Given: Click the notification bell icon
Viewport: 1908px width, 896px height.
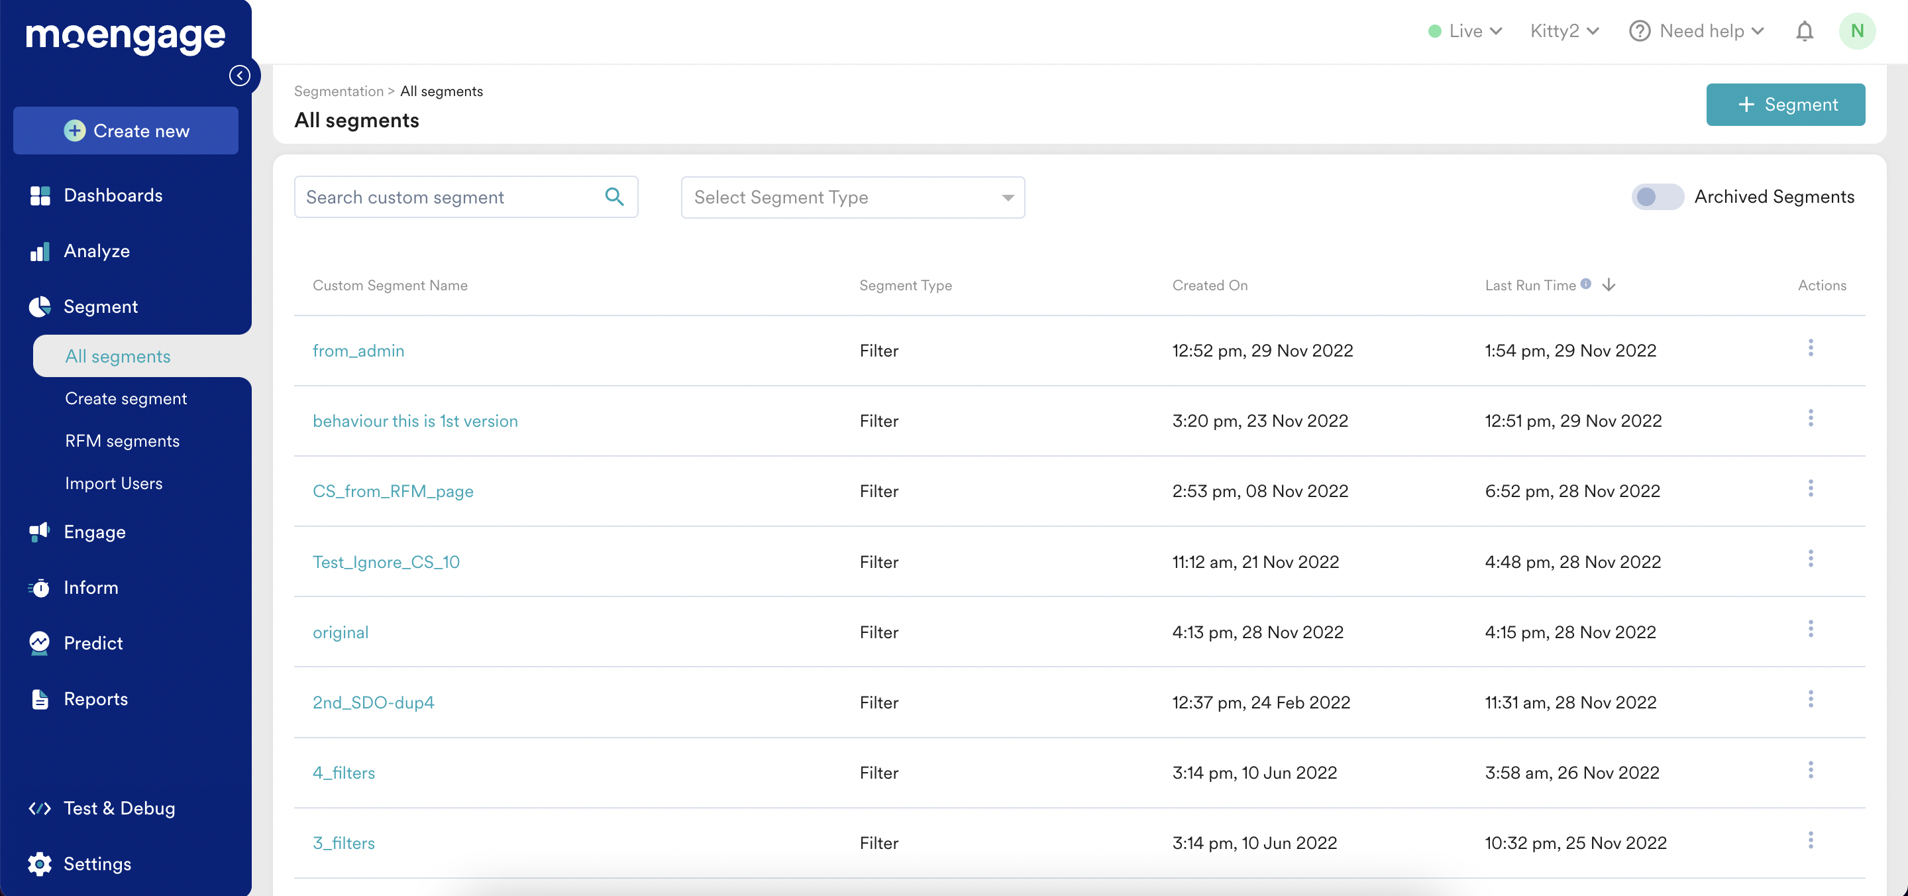Looking at the screenshot, I should pyautogui.click(x=1804, y=30).
